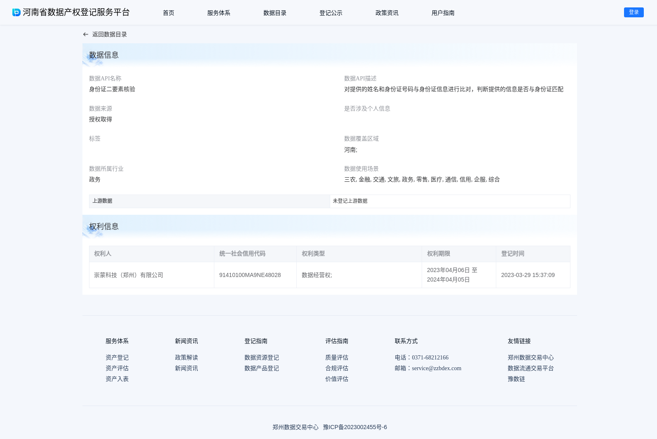Select industry value 政务
The image size is (657, 439).
pyautogui.click(x=95, y=179)
